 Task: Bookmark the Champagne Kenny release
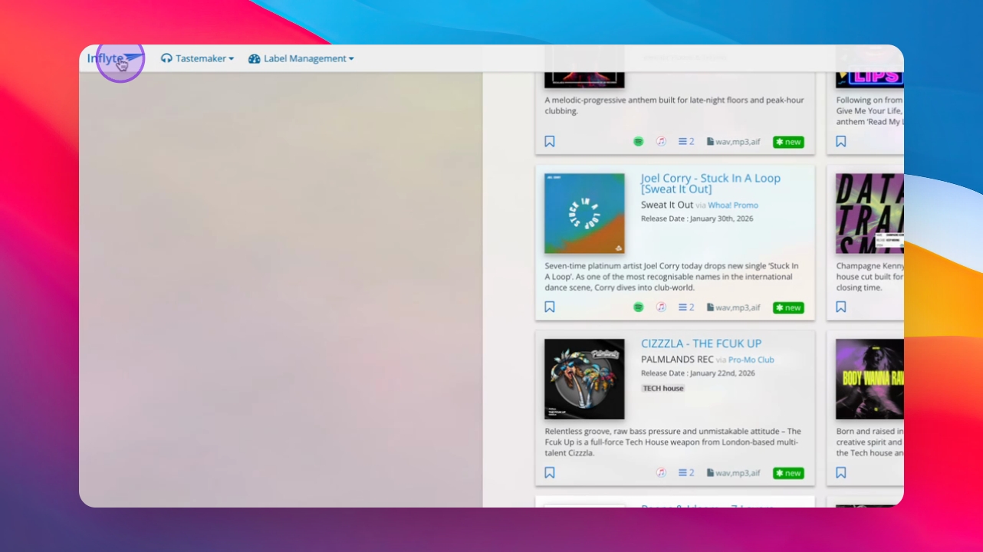coord(841,307)
